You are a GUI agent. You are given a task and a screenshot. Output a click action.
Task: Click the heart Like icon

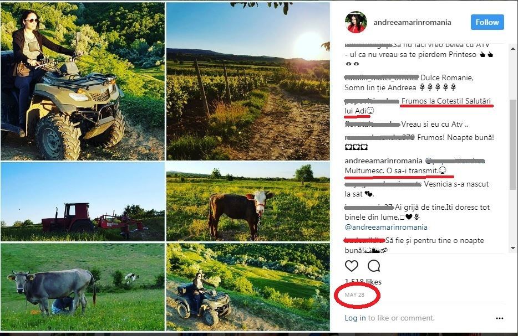352,266
